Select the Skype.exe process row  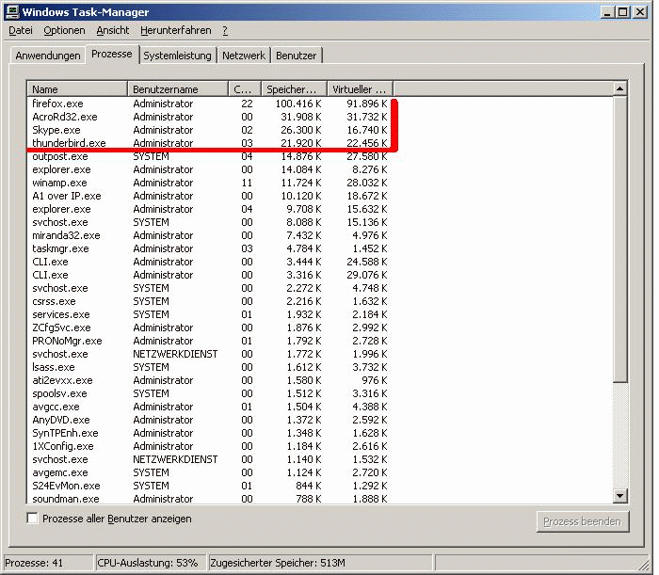[210, 130]
